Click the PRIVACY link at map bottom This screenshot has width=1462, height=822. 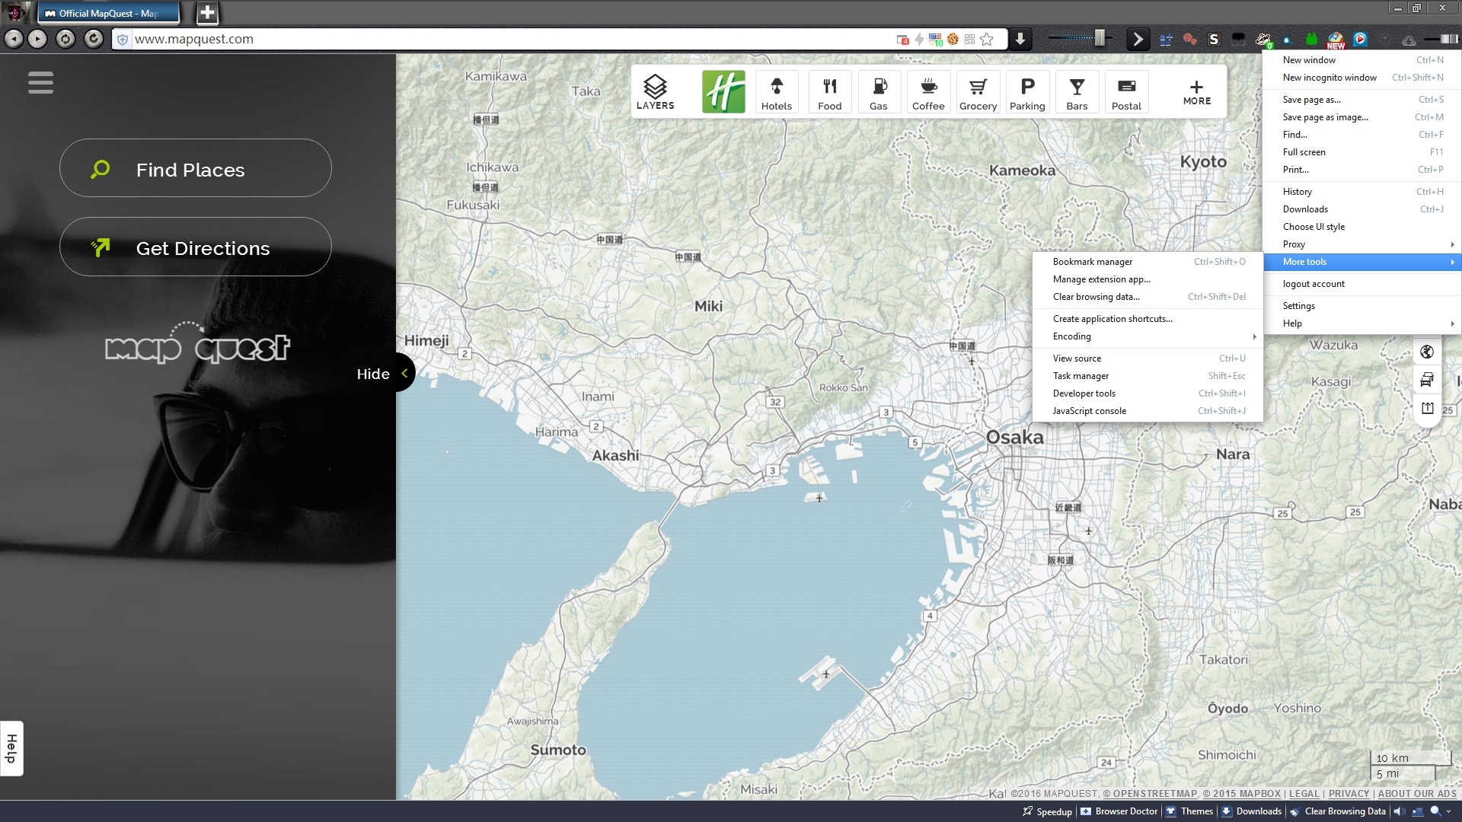(1349, 793)
